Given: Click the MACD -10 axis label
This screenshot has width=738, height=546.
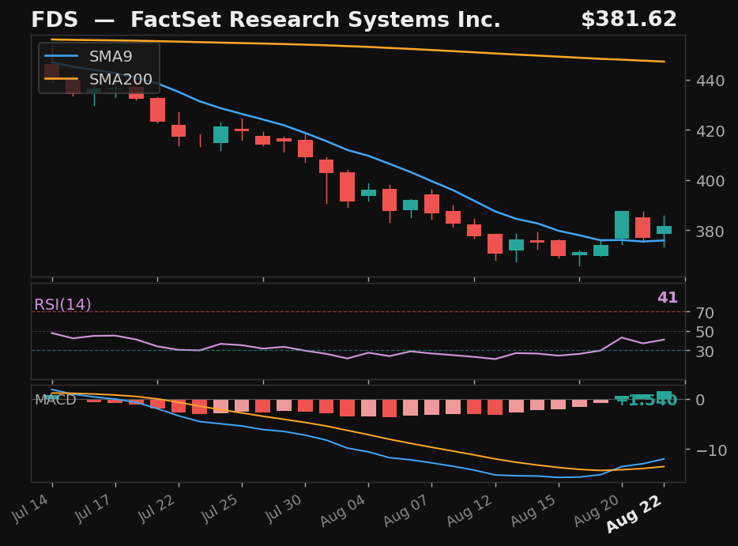Looking at the screenshot, I should point(711,450).
